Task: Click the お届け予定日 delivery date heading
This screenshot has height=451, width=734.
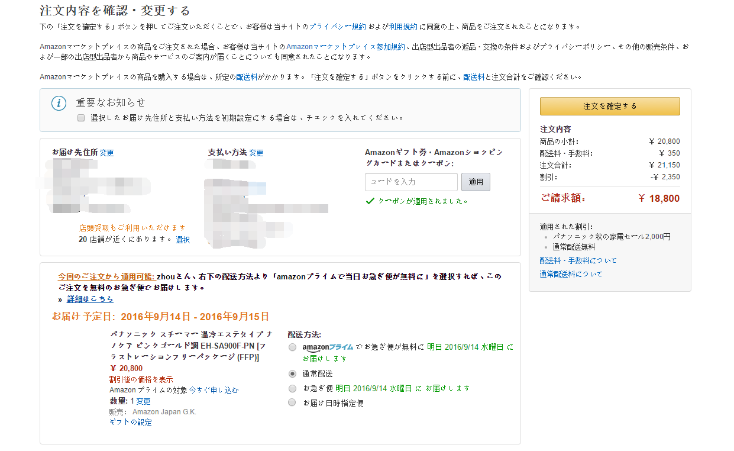Action: (160, 316)
